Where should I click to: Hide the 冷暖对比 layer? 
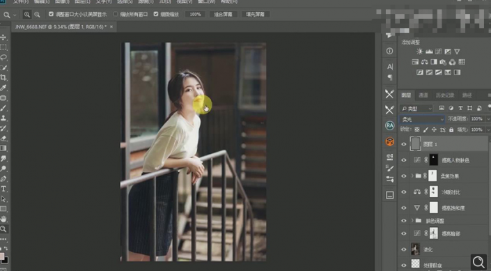[404, 192]
